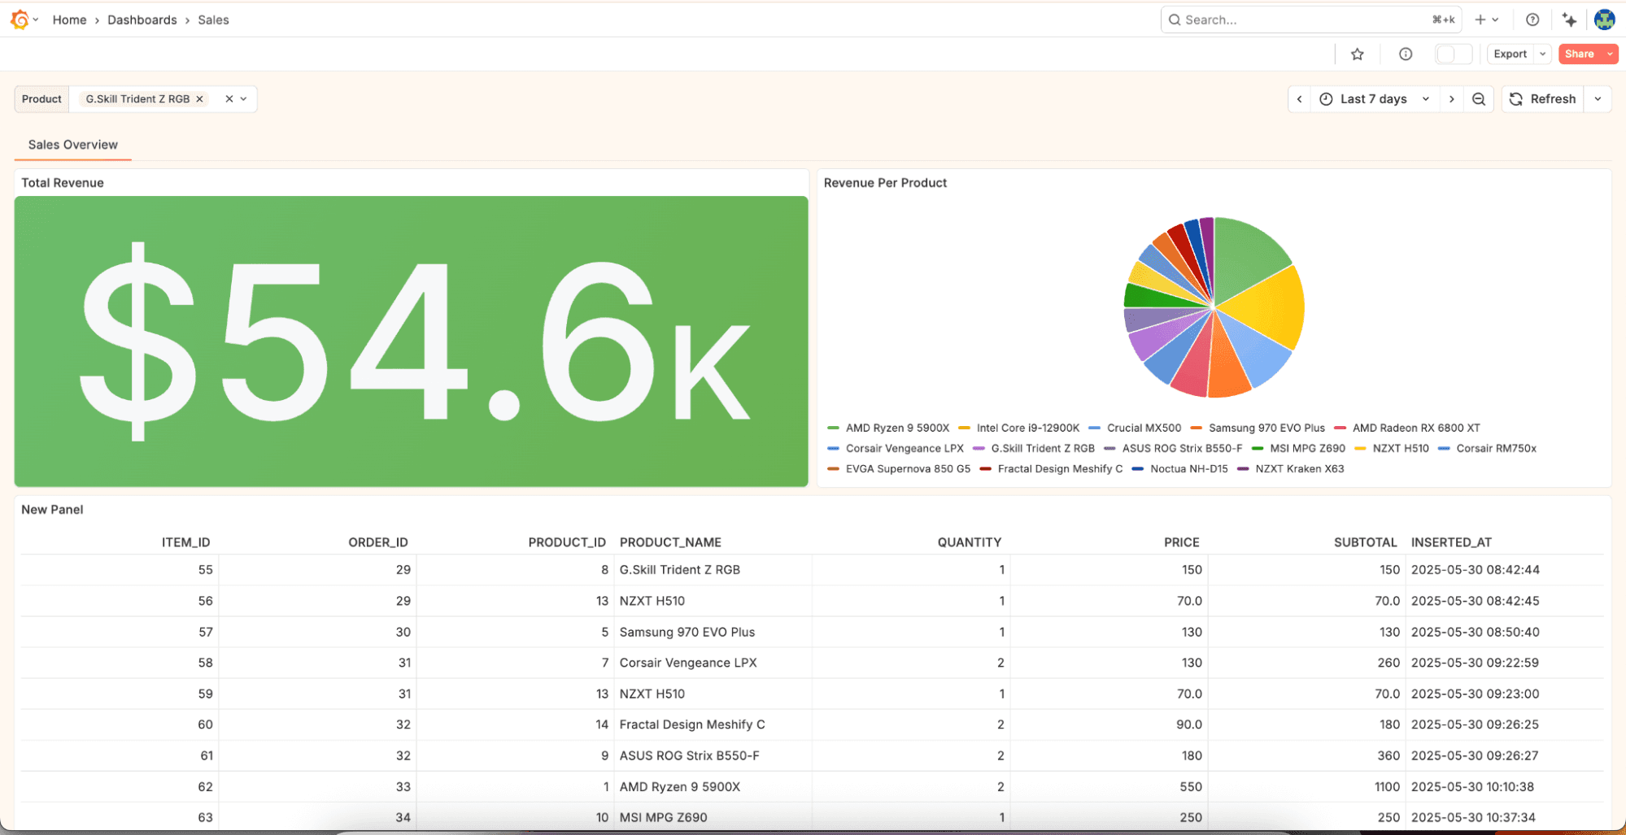Enable the edit mode toggle switch
This screenshot has height=835, width=1626.
coord(1453,54)
